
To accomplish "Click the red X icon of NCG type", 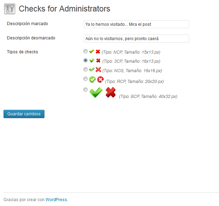I will coord(98,69).
